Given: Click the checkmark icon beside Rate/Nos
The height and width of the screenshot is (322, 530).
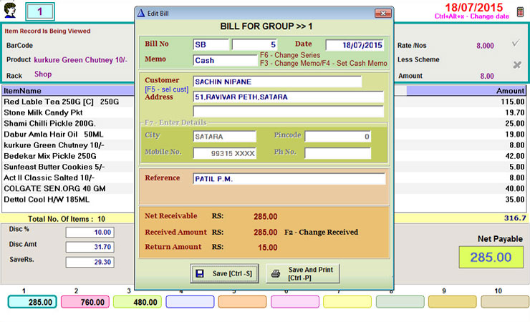Looking at the screenshot, I should coord(516,43).
